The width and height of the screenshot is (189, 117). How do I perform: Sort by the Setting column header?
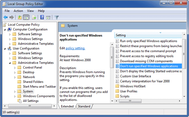pos(148,35)
